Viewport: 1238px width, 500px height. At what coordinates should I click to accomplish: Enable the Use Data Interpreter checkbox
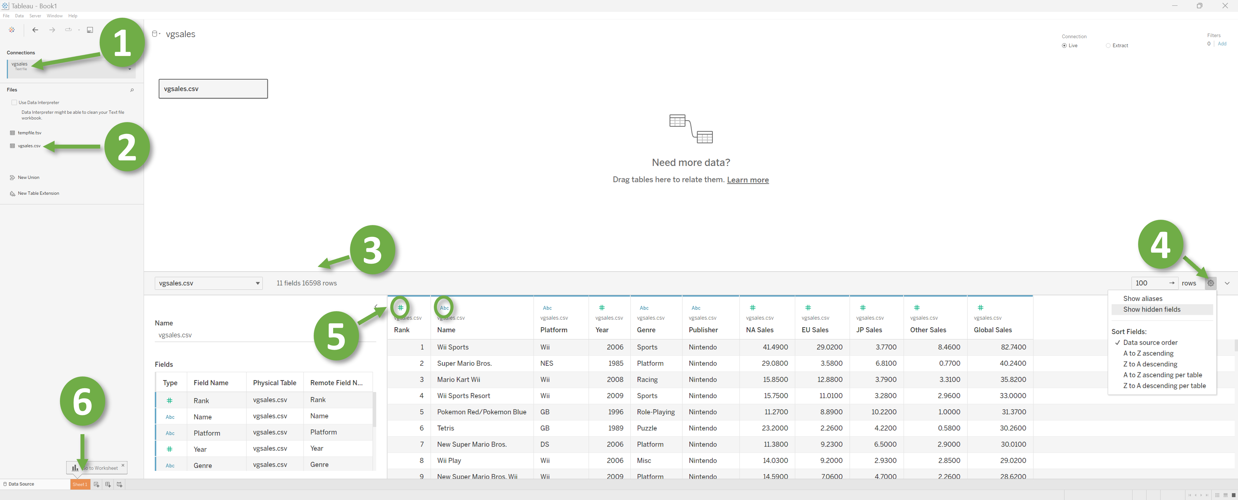coord(14,102)
